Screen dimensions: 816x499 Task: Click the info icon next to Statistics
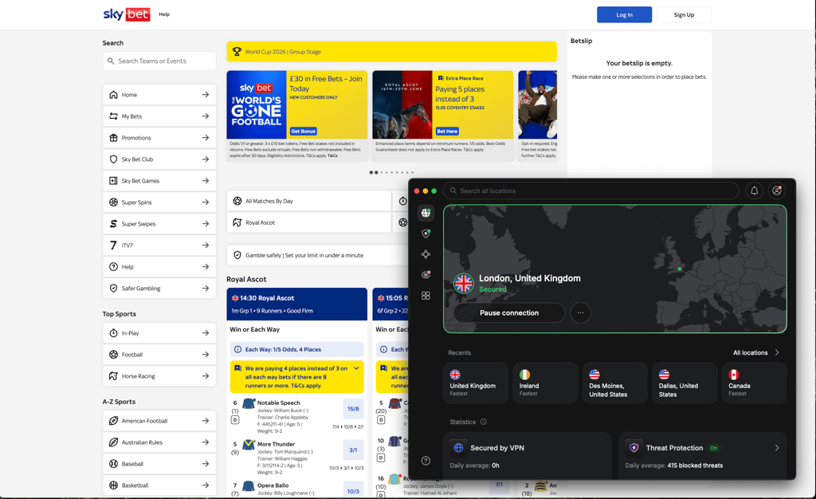point(484,422)
